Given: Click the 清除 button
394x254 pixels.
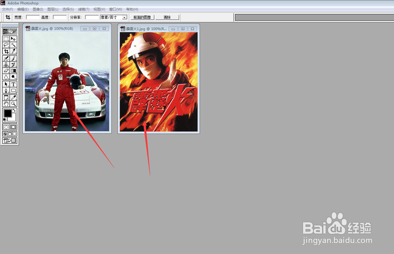Looking at the screenshot, I should 167,17.
